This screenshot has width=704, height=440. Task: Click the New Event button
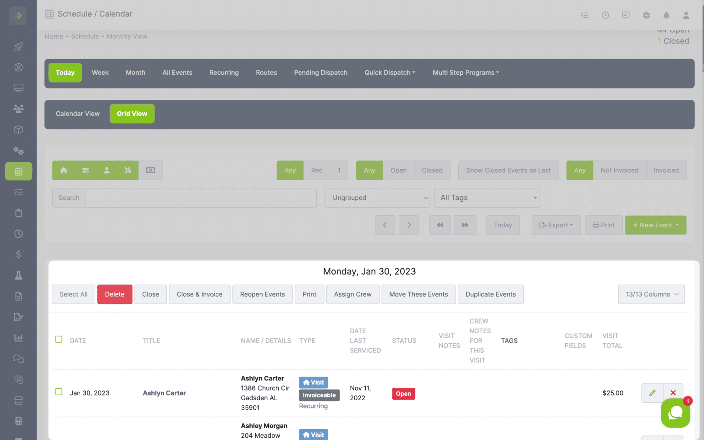655,225
